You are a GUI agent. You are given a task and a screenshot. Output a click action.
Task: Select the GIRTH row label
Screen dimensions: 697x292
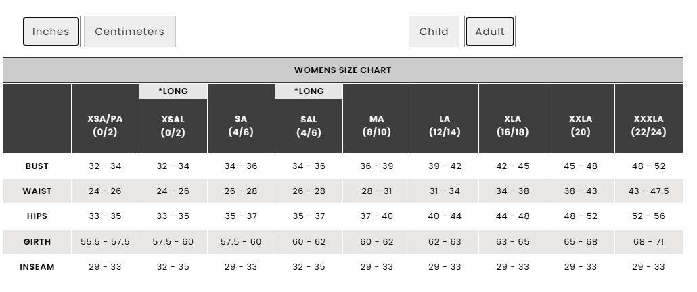pyautogui.click(x=37, y=242)
